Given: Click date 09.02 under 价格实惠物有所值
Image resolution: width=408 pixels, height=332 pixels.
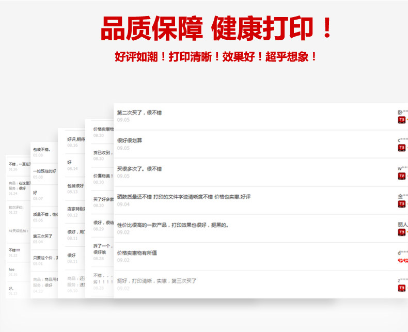Looking at the screenshot, I should pyautogui.click(x=123, y=260).
